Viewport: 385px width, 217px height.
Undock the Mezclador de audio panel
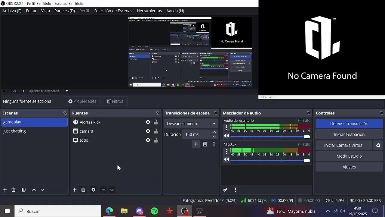[309, 113]
